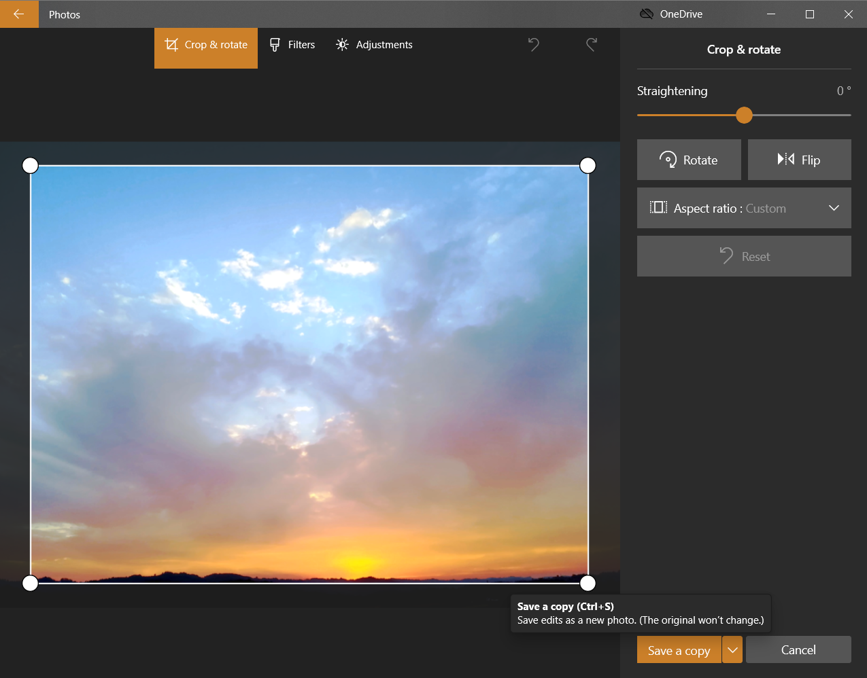Open the Adjustments tab
This screenshot has height=678, width=867.
point(374,46)
